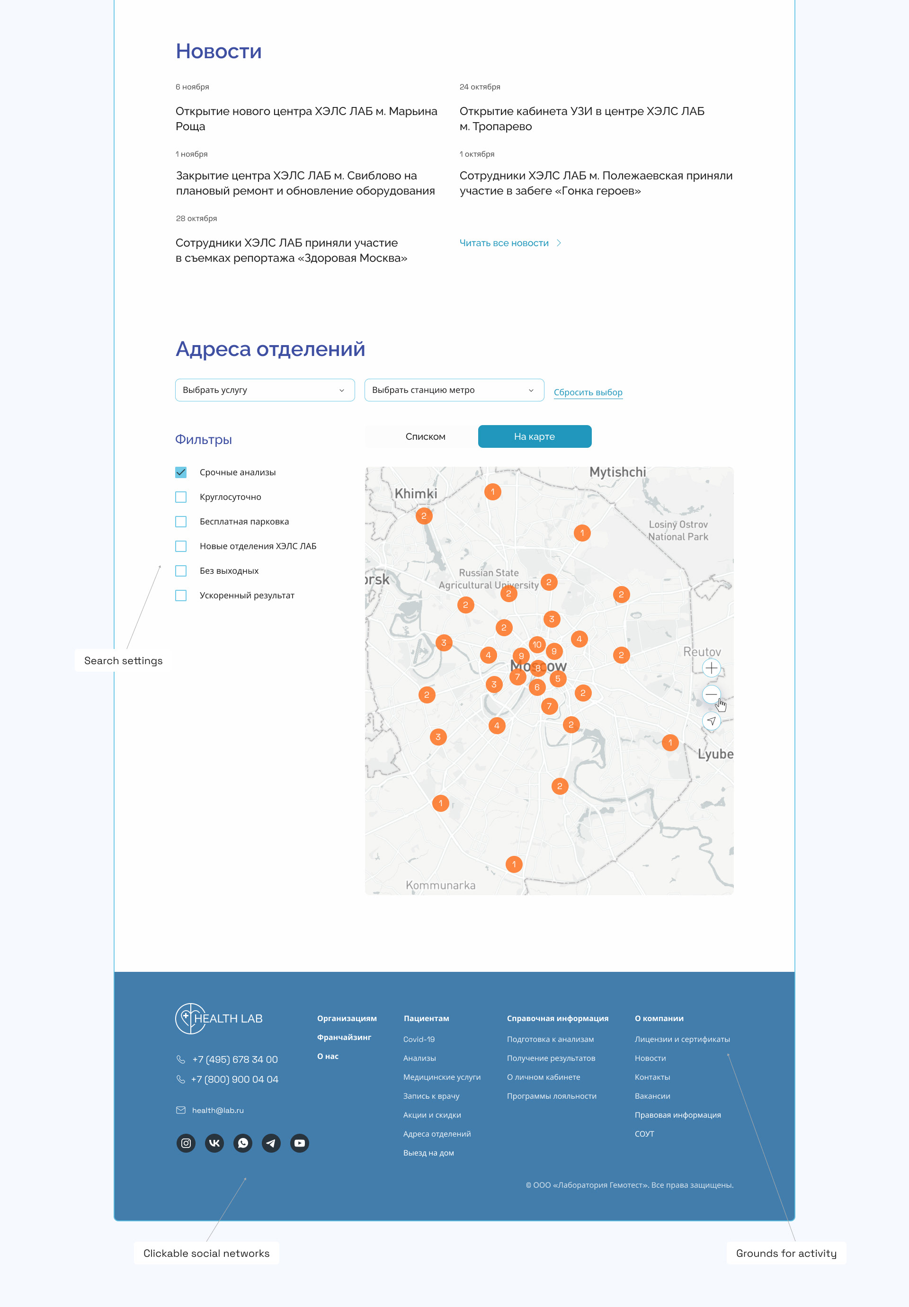Open the Telegram icon in footer
Screen dimensions: 909x1307
pyautogui.click(x=271, y=1143)
